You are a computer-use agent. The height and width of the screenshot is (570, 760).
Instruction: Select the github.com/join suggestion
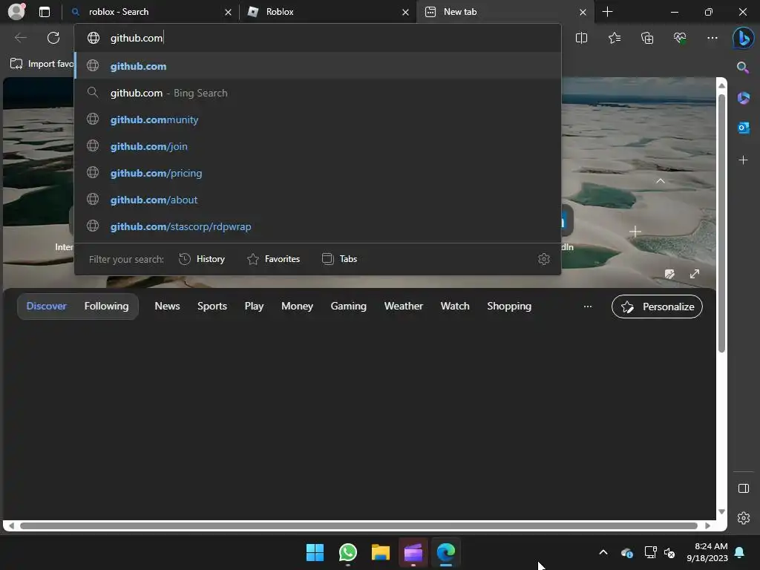point(318,146)
